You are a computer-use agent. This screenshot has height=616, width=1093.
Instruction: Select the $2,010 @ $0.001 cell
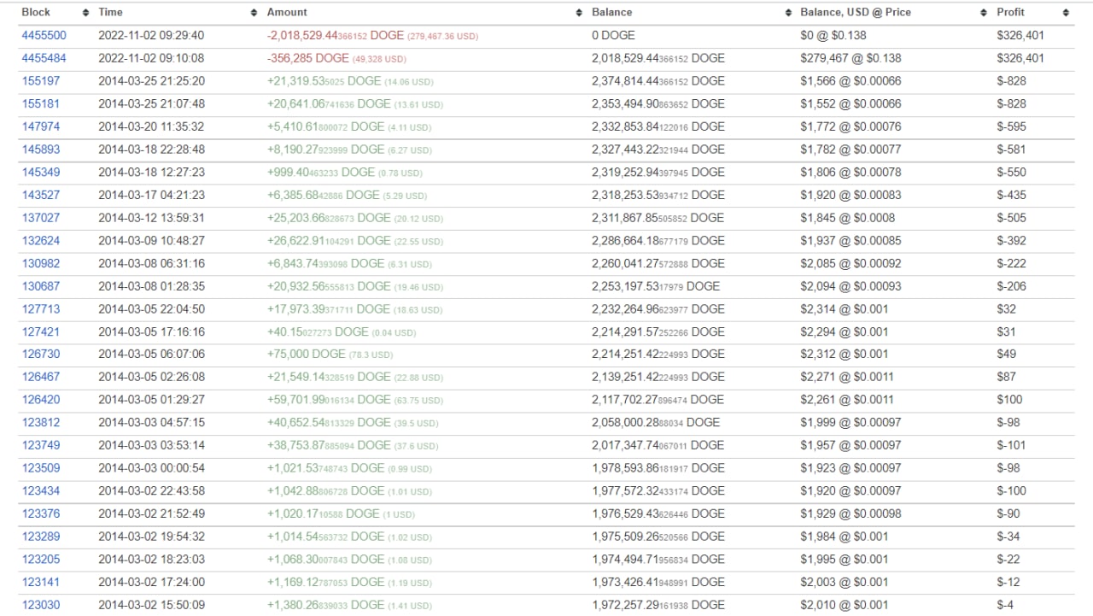coord(845,605)
